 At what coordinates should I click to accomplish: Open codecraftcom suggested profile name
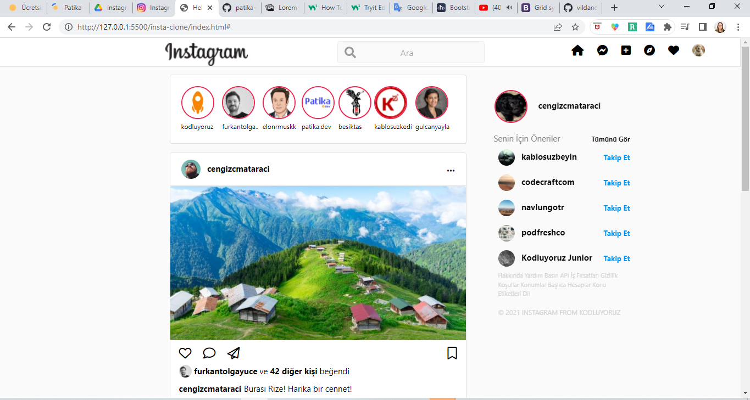[548, 182]
